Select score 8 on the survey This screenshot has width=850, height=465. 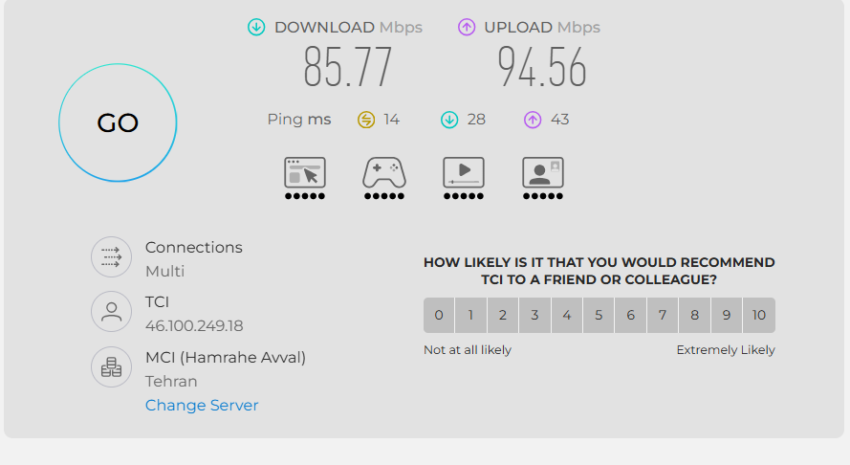click(694, 315)
